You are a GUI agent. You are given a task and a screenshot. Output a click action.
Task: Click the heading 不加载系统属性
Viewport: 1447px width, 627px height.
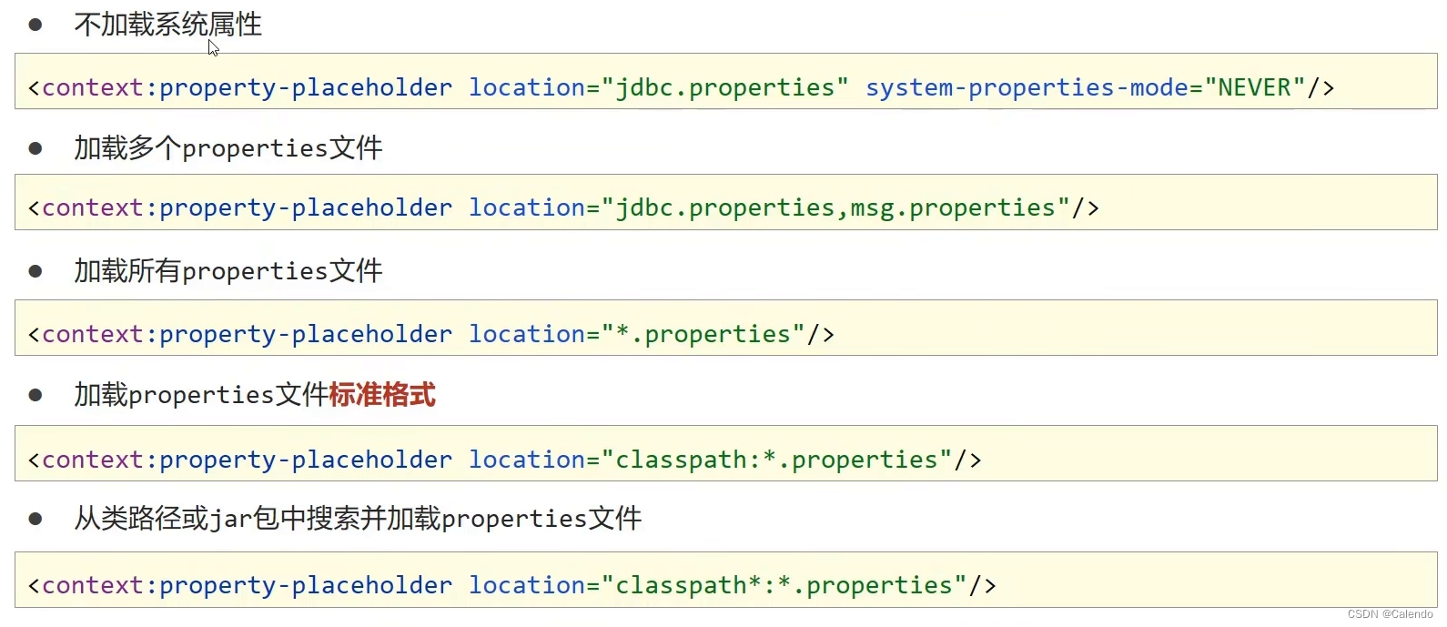[168, 25]
